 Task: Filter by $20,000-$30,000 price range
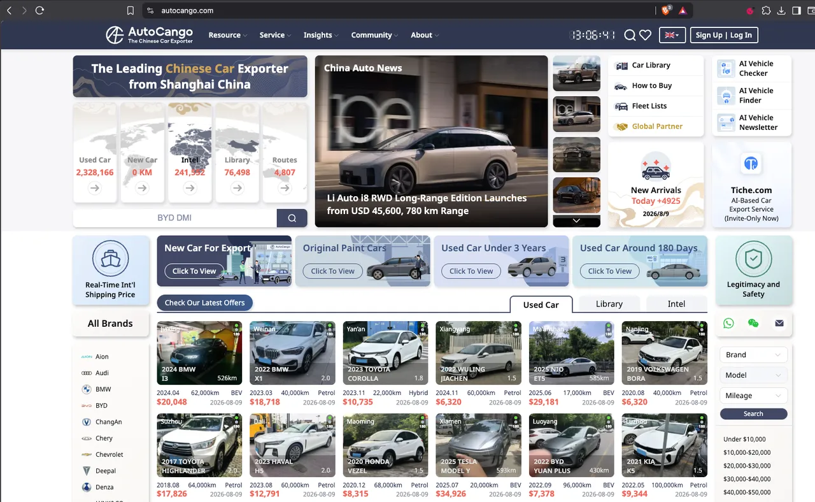click(x=747, y=466)
